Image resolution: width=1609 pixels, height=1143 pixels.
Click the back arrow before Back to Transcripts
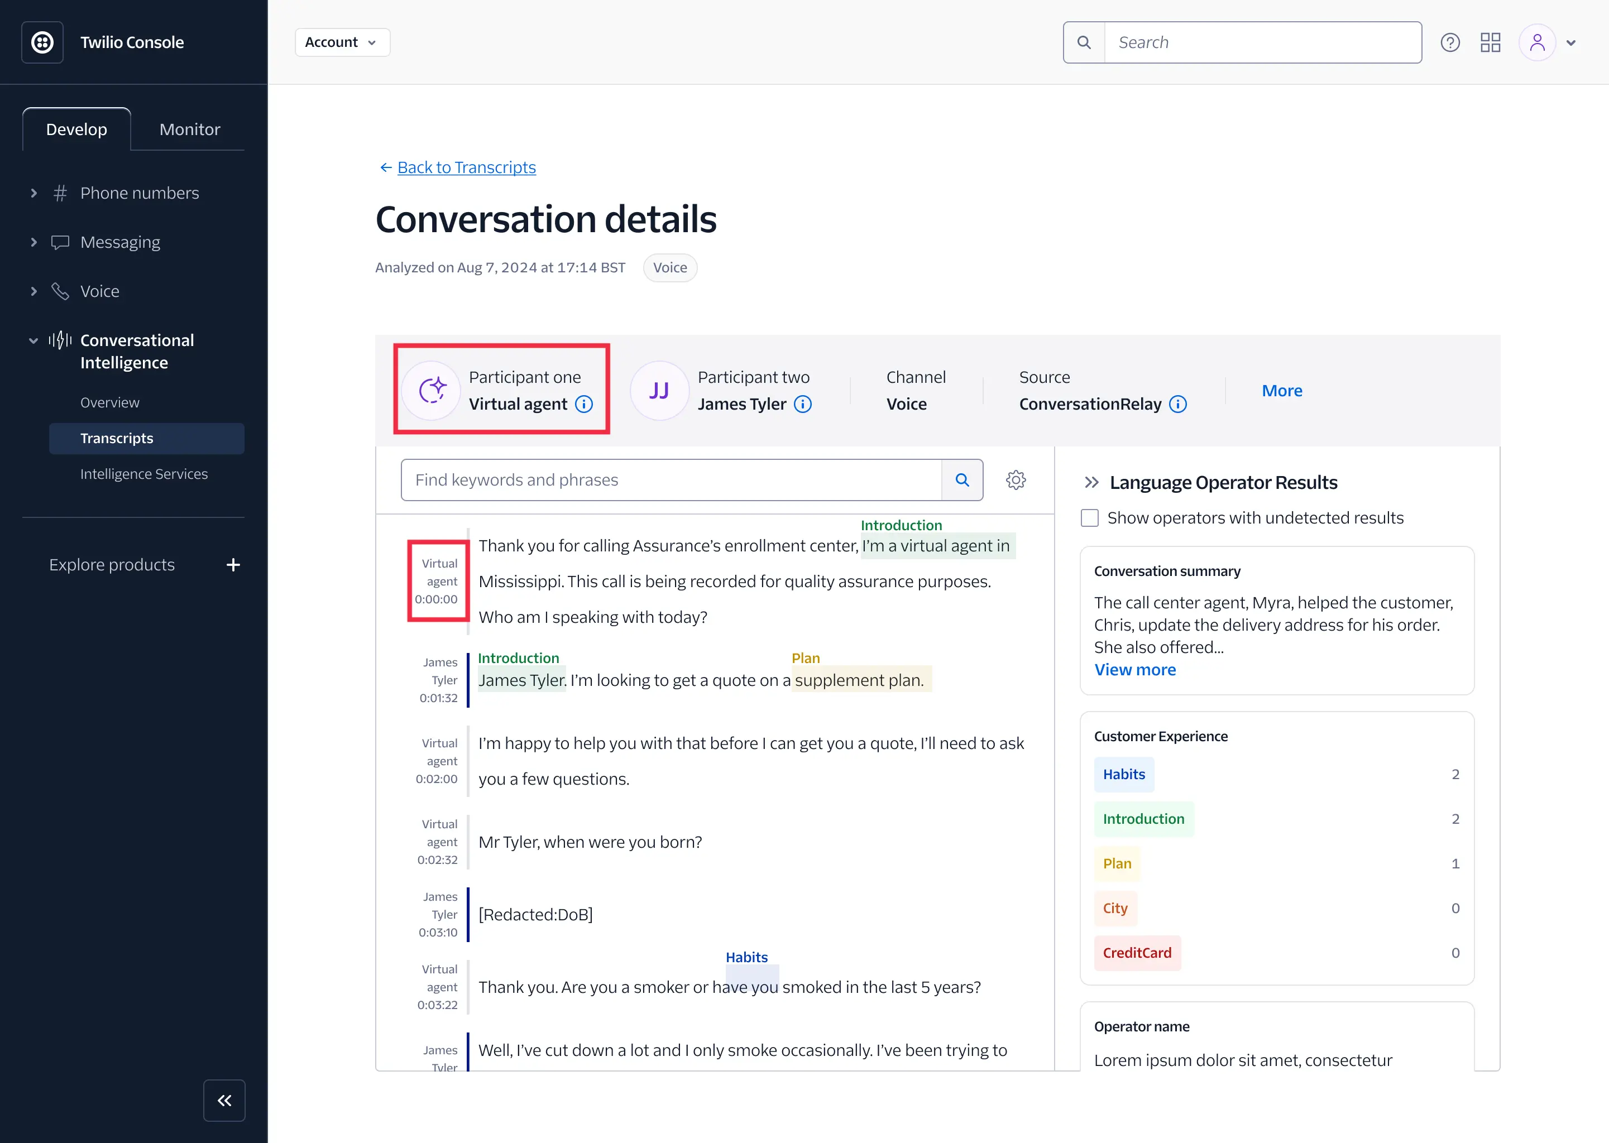[x=386, y=167]
